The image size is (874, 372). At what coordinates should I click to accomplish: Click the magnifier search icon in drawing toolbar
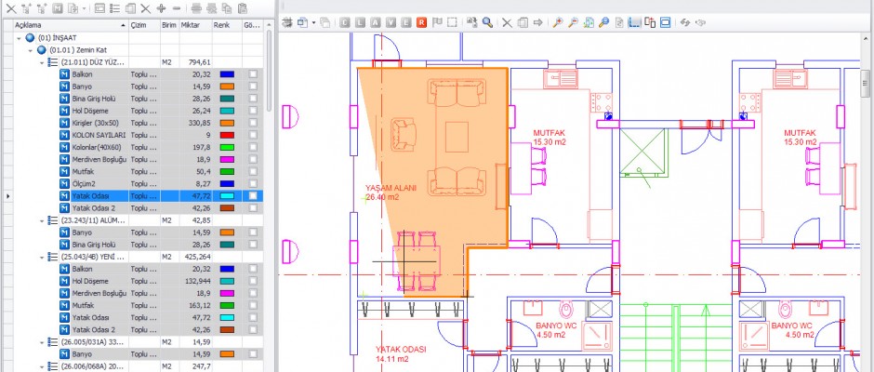pos(488,21)
